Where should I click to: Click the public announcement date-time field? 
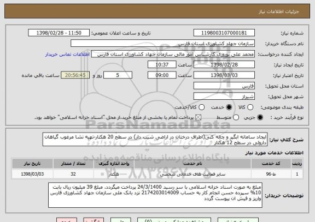[59, 33]
